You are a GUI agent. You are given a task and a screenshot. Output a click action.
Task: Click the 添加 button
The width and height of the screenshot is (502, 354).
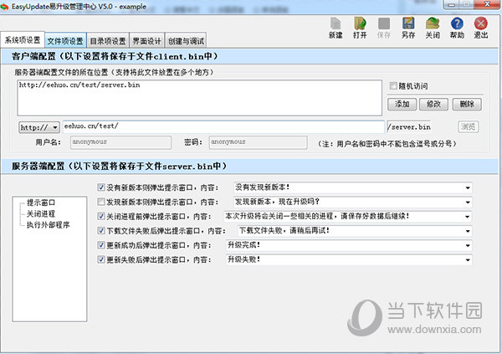(402, 104)
